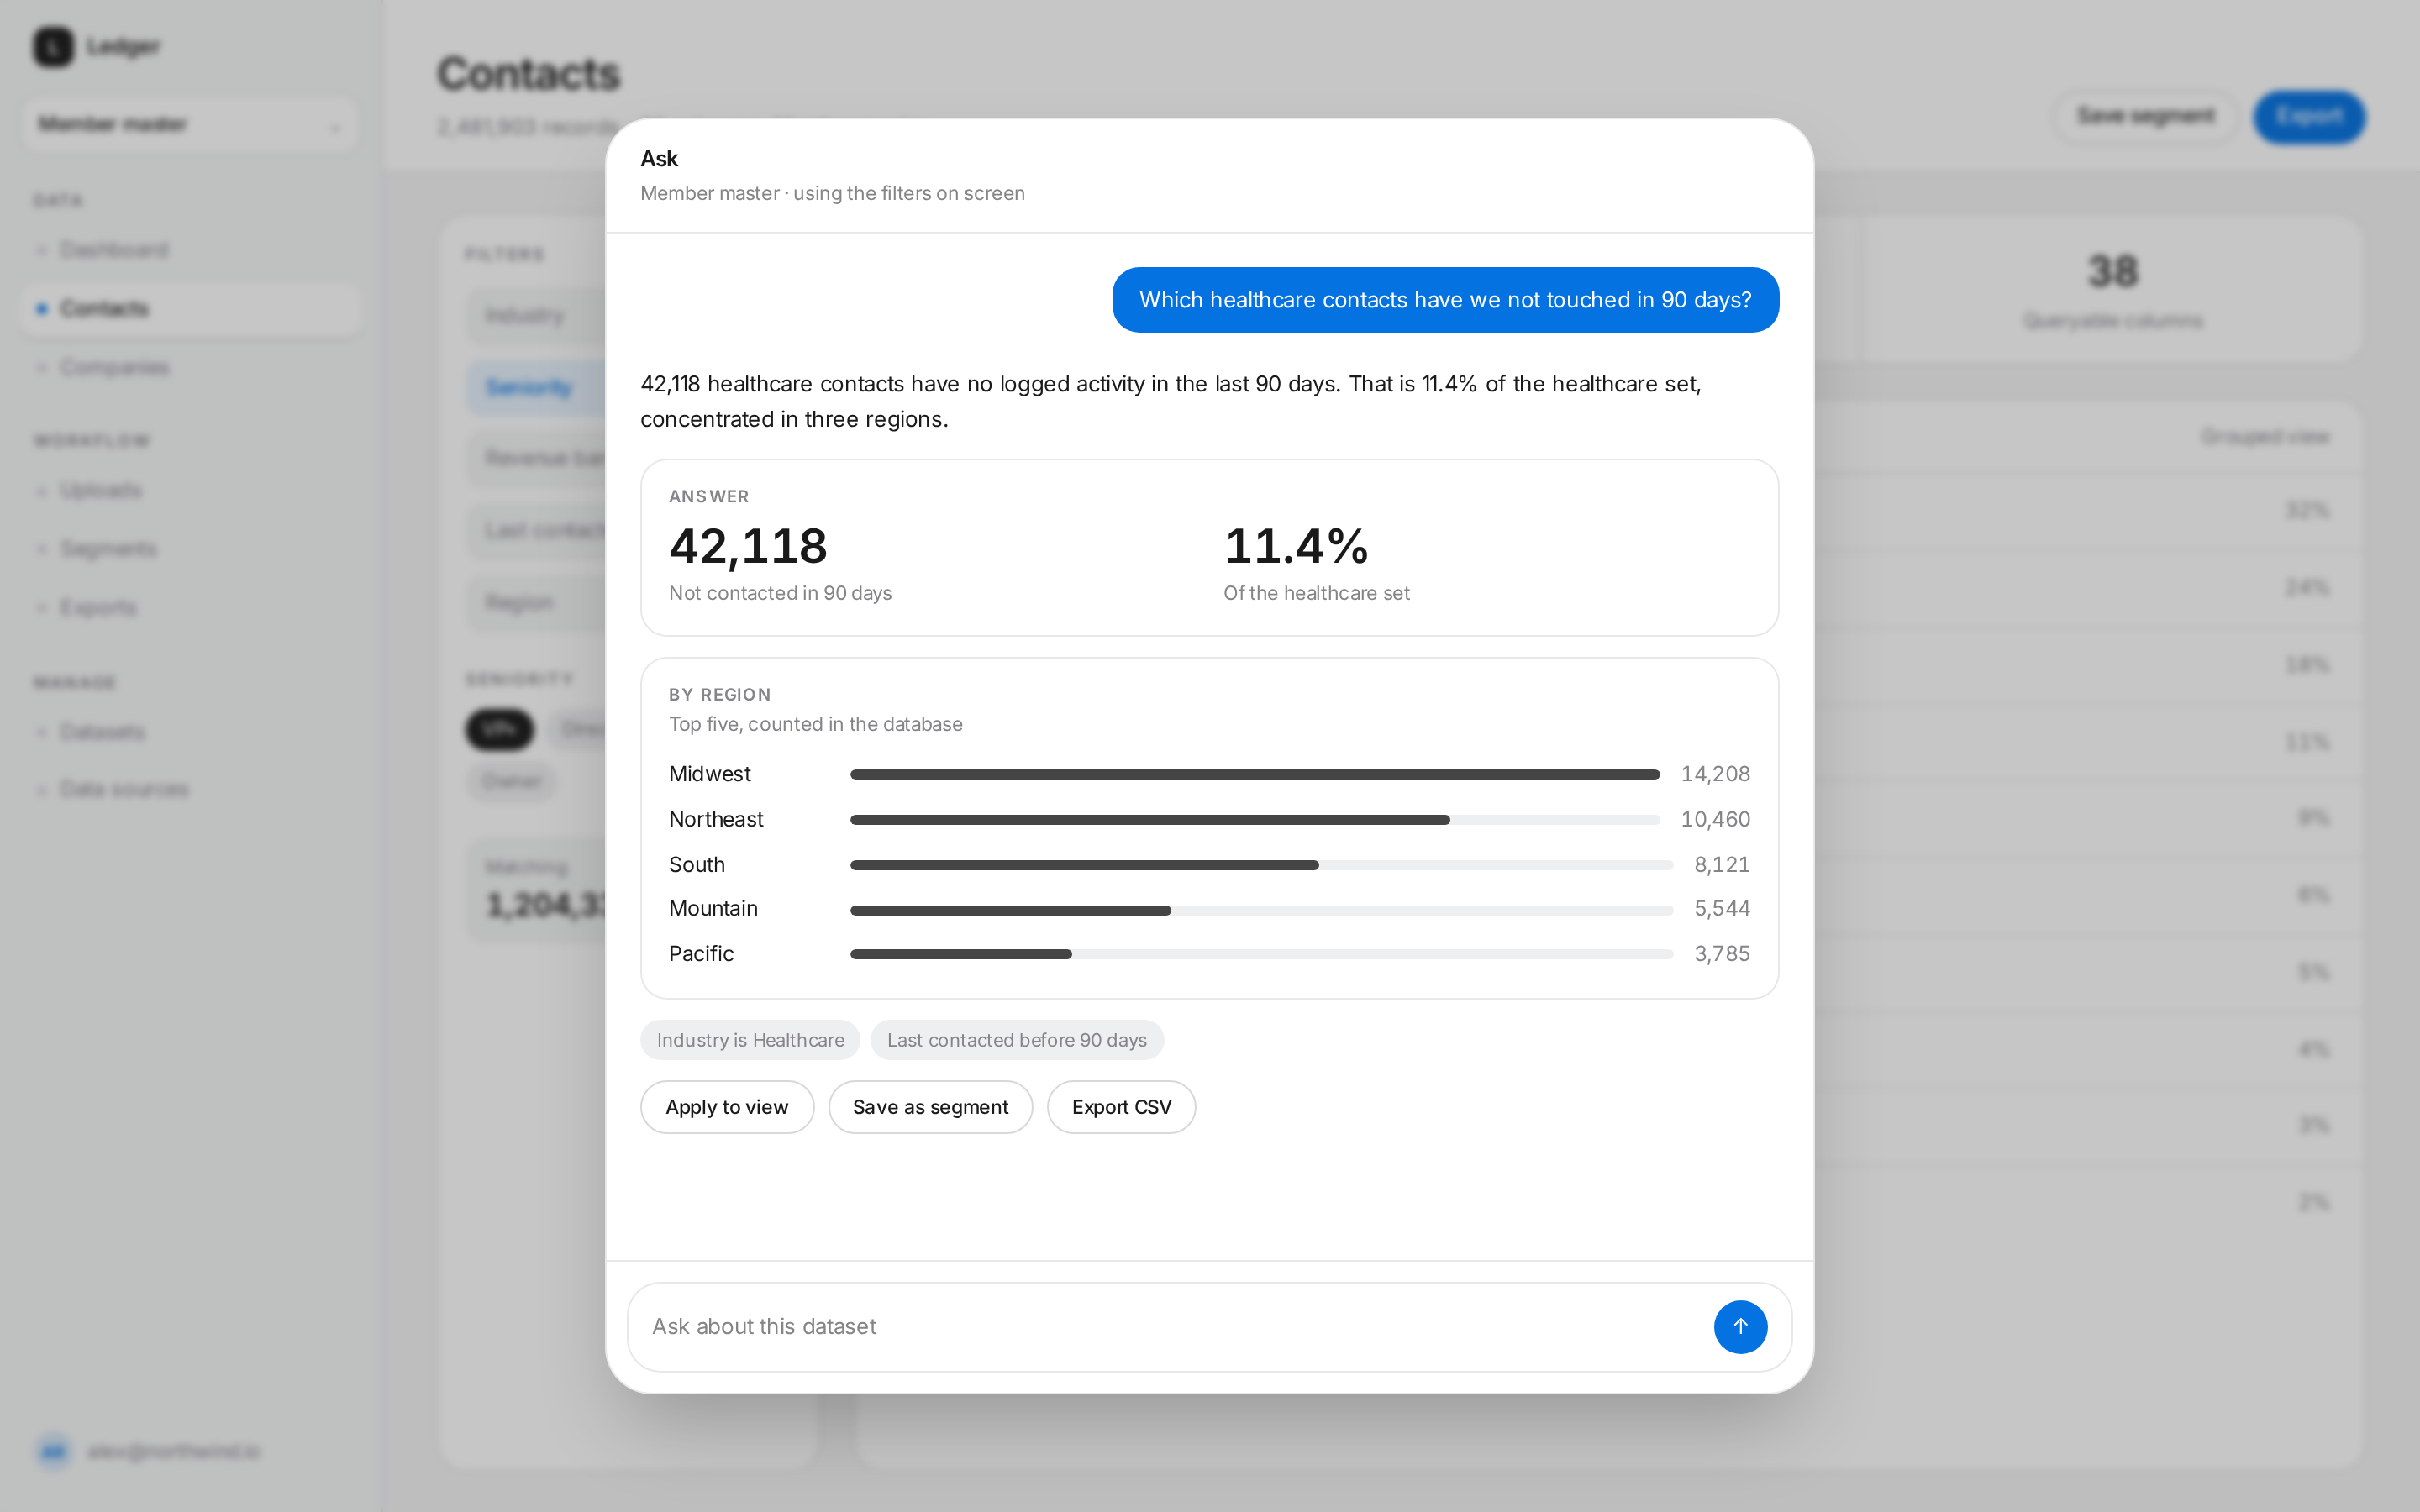2420x1512 pixels.
Task: Send the question with the arrow button
Action: pyautogui.click(x=1740, y=1326)
